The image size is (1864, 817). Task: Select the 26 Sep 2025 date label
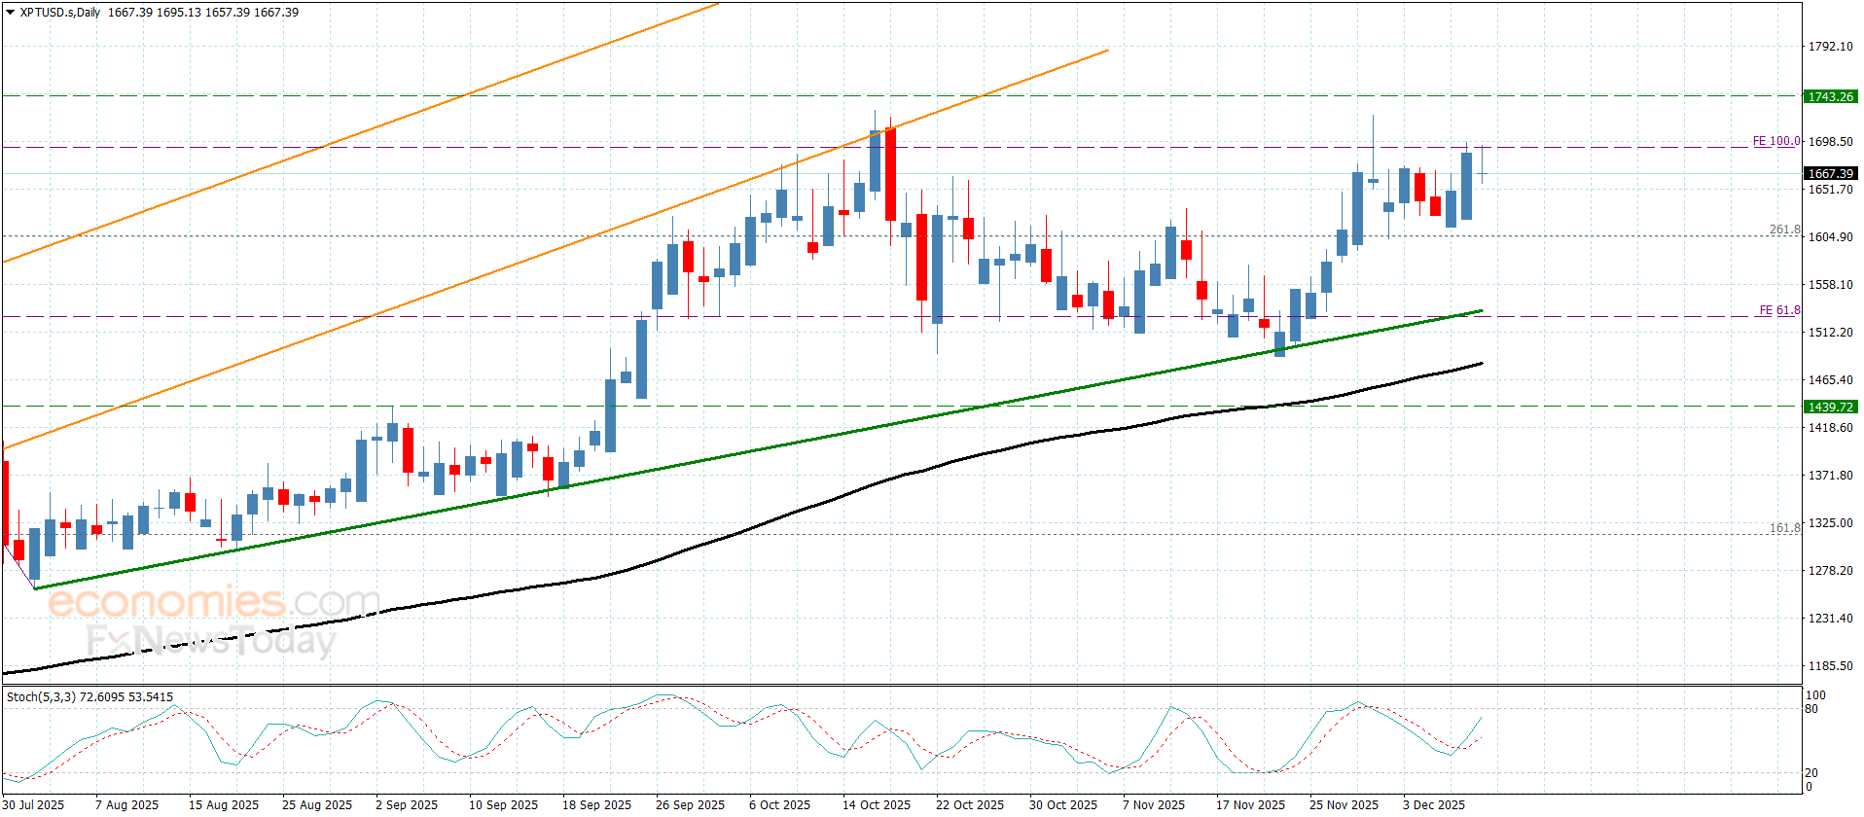(x=691, y=804)
